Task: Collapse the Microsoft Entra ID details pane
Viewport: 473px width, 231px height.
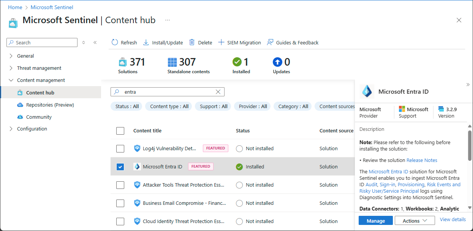Action: (468, 85)
